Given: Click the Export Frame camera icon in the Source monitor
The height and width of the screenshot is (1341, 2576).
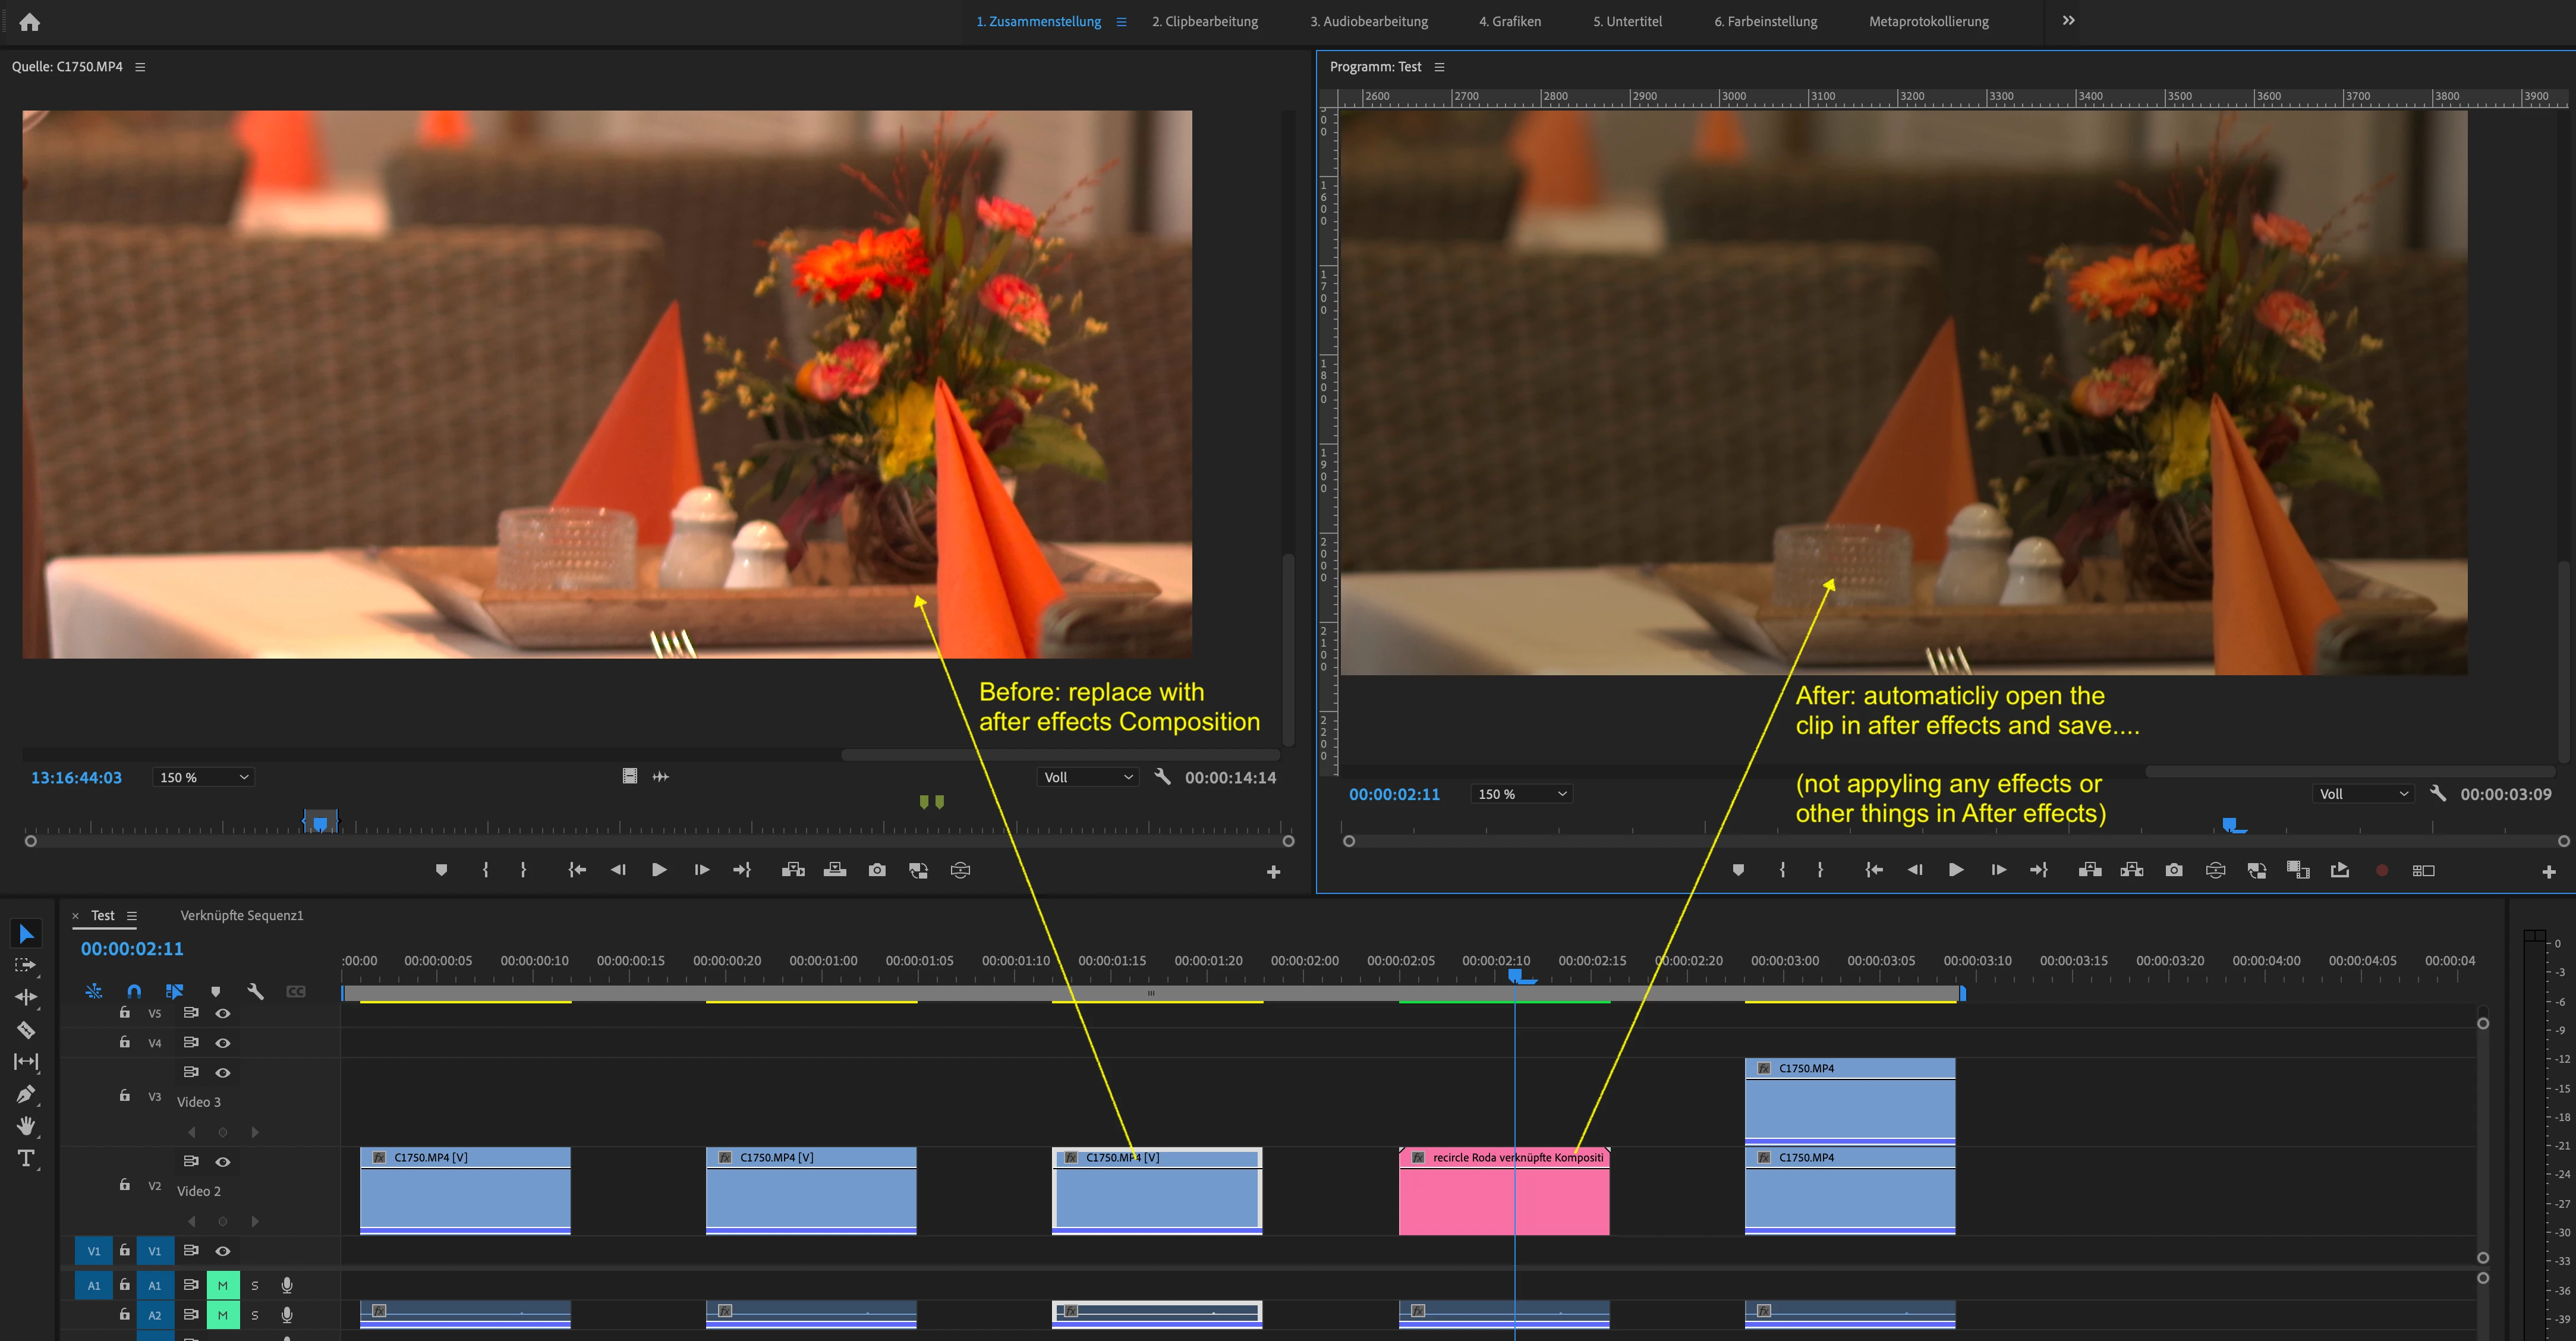Looking at the screenshot, I should point(877,870).
